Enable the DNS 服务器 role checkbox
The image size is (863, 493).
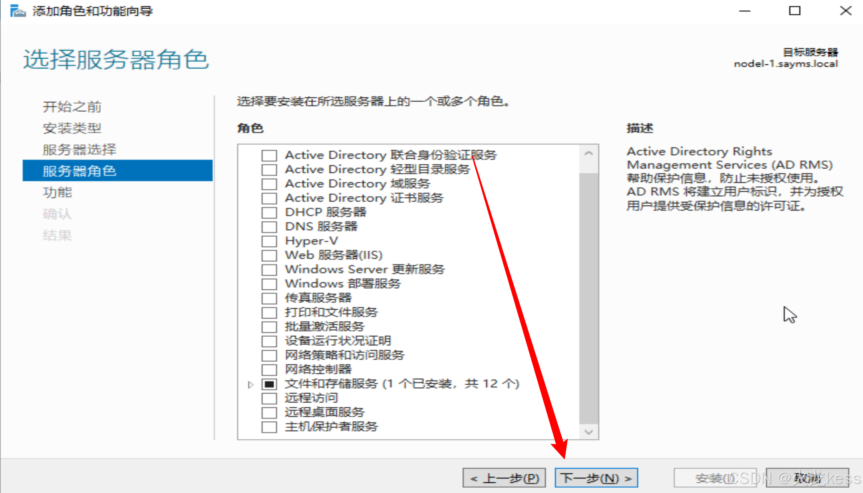[269, 227]
